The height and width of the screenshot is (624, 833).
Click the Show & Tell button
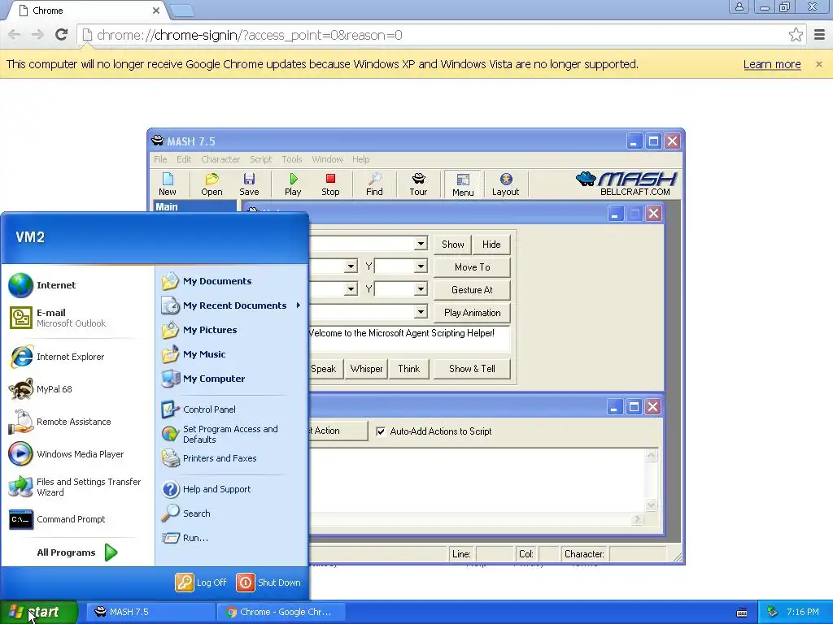[x=473, y=369]
